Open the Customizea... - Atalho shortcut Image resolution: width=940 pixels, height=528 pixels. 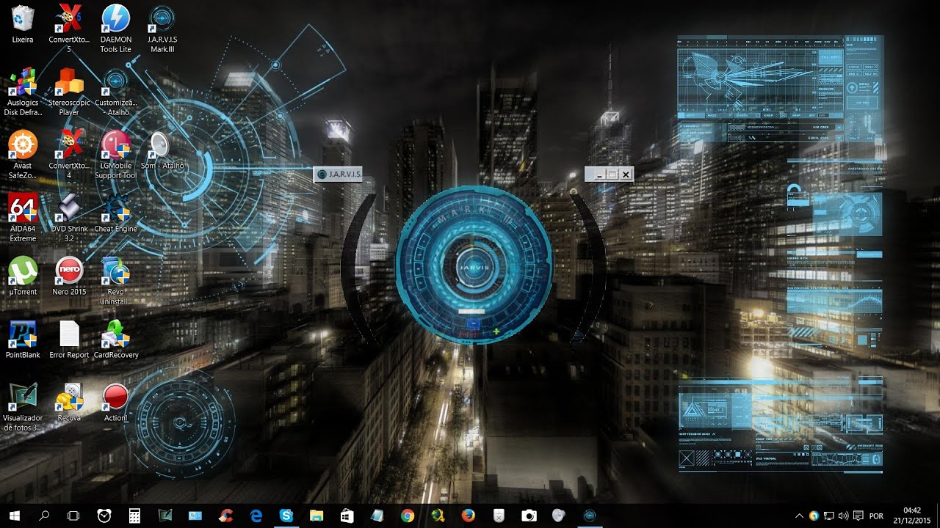point(115,92)
